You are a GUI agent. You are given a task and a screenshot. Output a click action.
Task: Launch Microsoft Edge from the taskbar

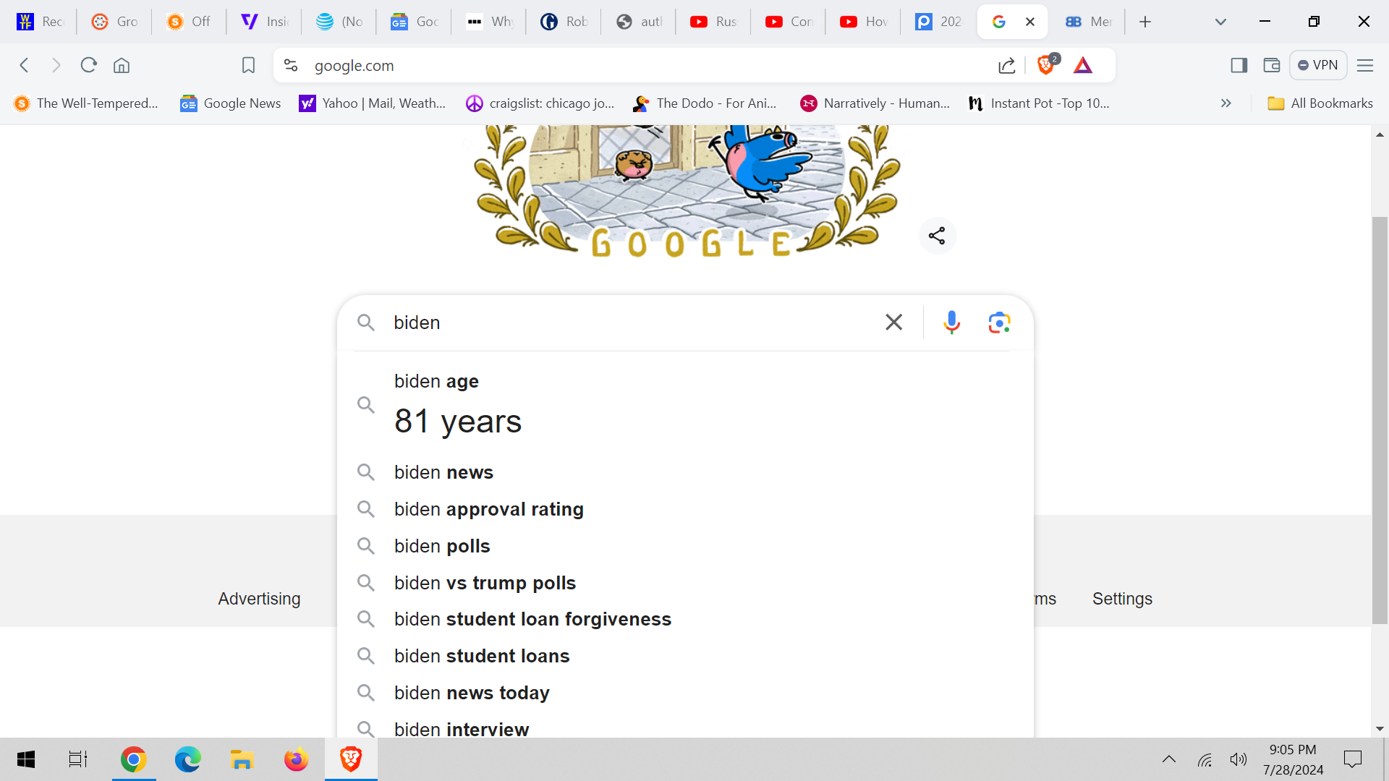click(x=187, y=759)
